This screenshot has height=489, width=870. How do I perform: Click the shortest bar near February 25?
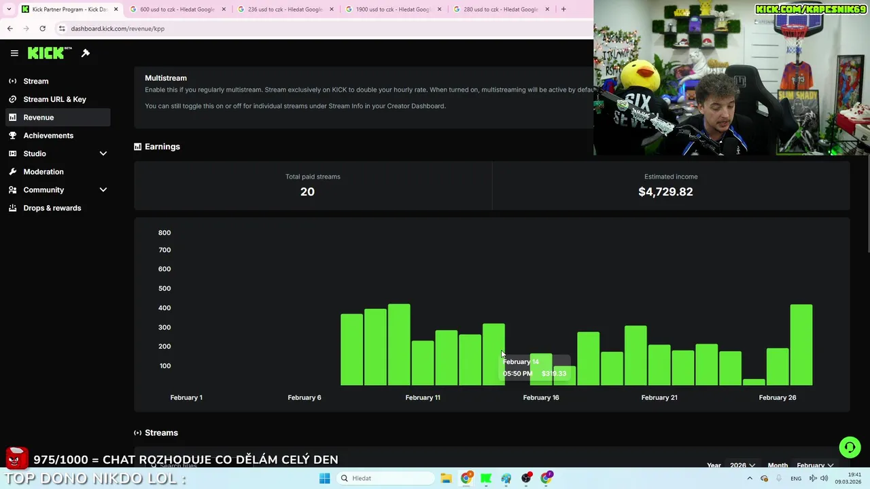(x=754, y=382)
